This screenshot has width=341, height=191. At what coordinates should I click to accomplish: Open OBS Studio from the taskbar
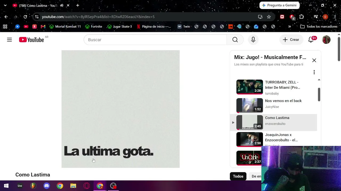tap(113, 186)
